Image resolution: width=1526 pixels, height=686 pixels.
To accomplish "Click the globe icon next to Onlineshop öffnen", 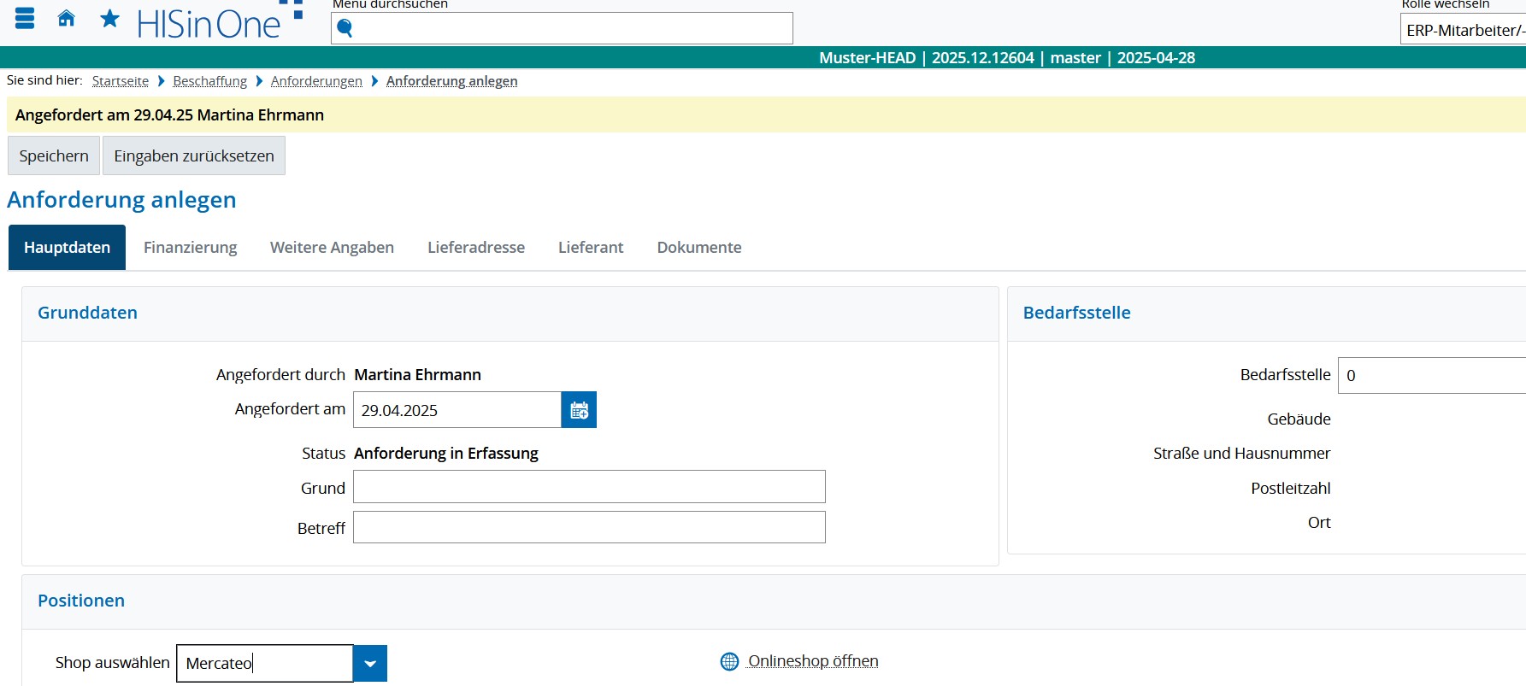I will click(x=729, y=661).
